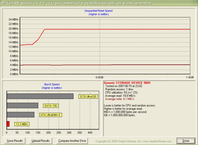
Task: Click the gray SATA 150 bar
Action: [22, 105]
